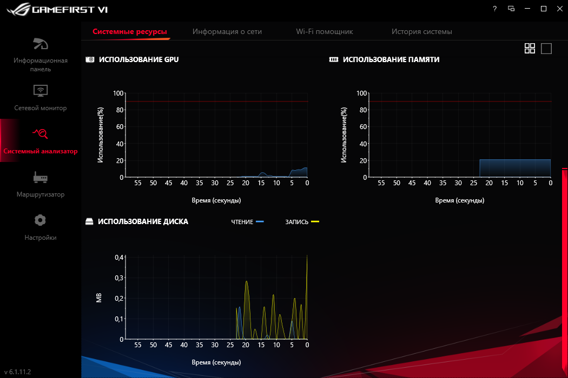Open the Маршрутизатор router icon

pyautogui.click(x=41, y=177)
